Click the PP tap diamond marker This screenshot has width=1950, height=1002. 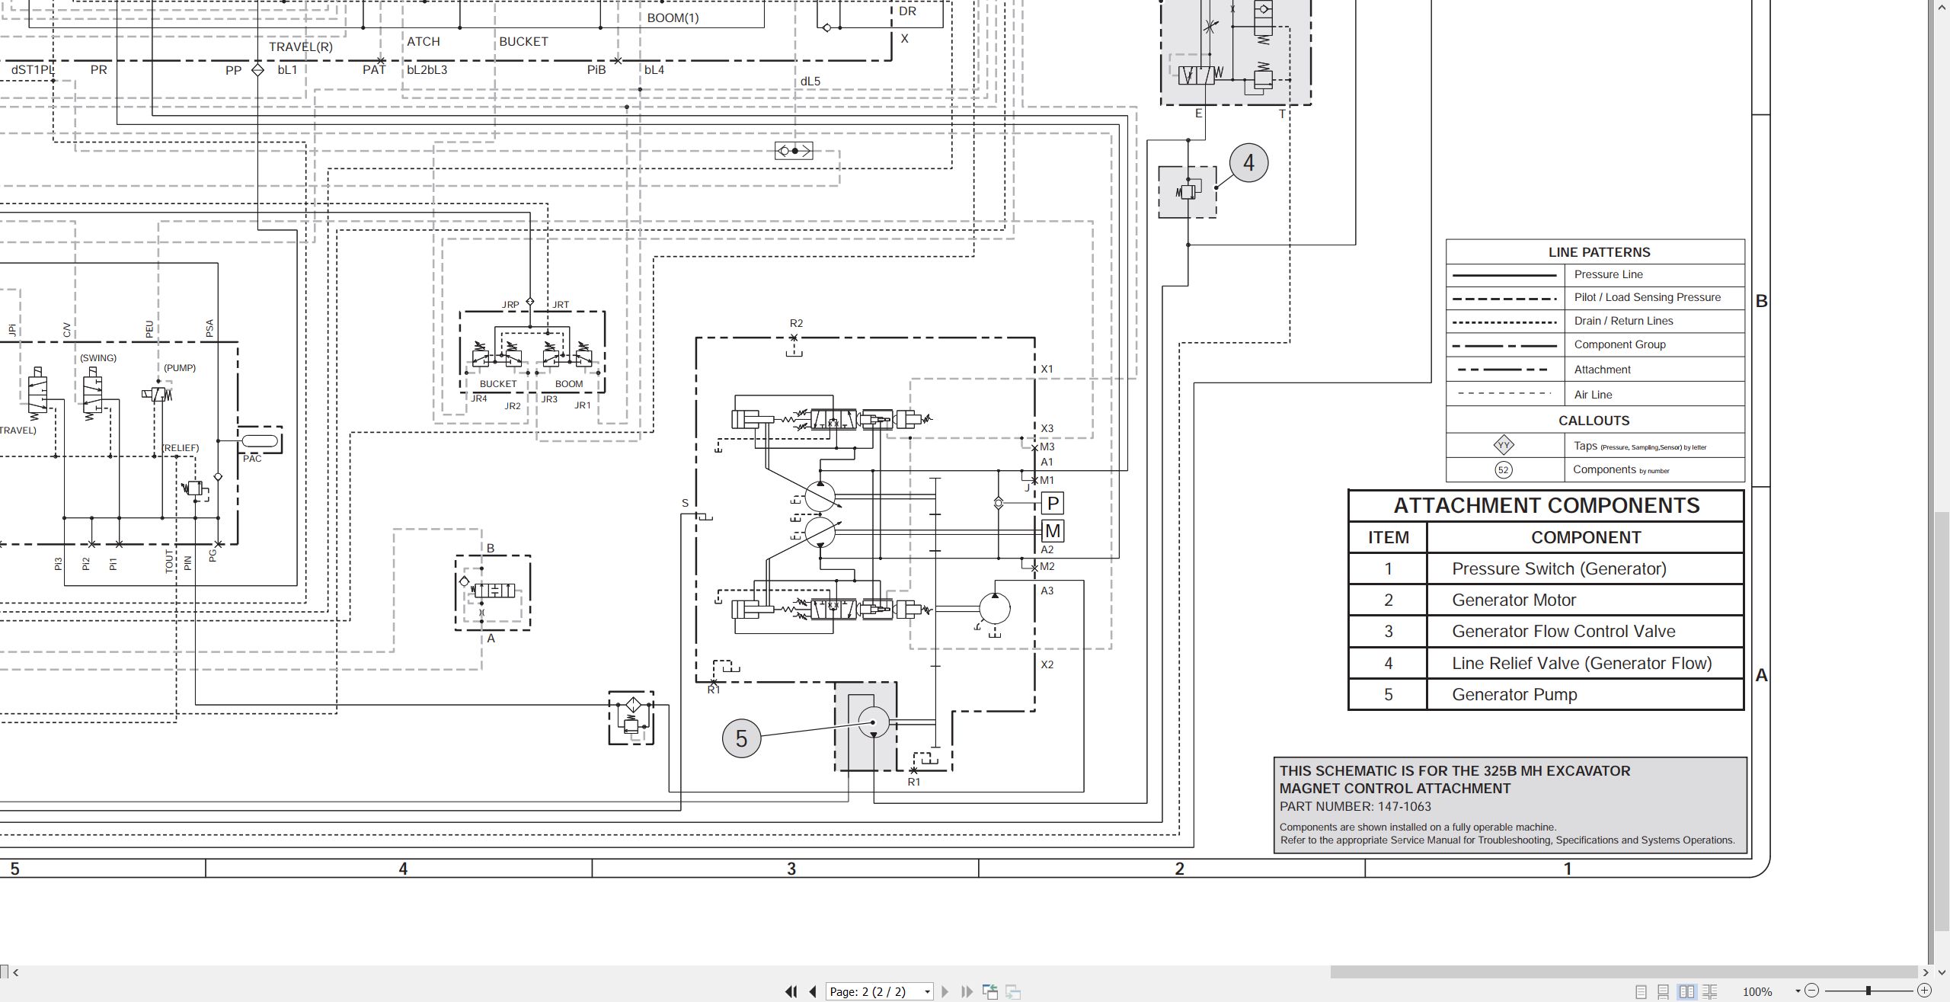257,70
